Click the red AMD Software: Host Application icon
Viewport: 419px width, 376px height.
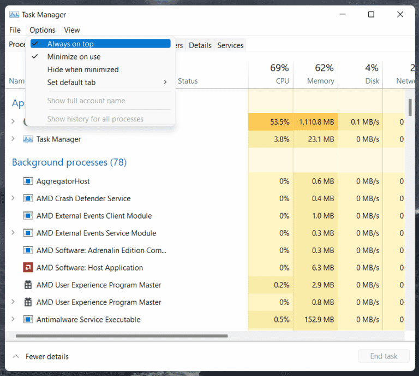coord(28,268)
